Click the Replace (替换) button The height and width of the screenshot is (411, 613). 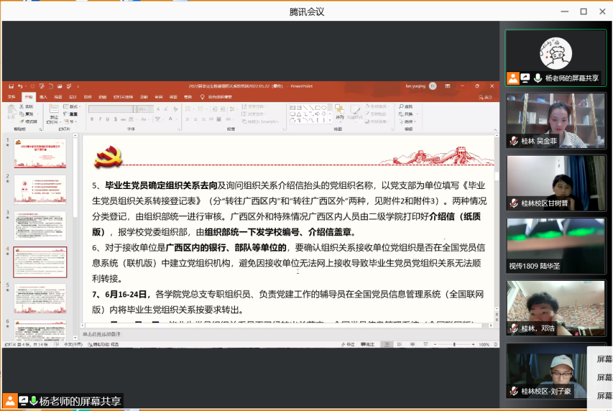coord(407,114)
